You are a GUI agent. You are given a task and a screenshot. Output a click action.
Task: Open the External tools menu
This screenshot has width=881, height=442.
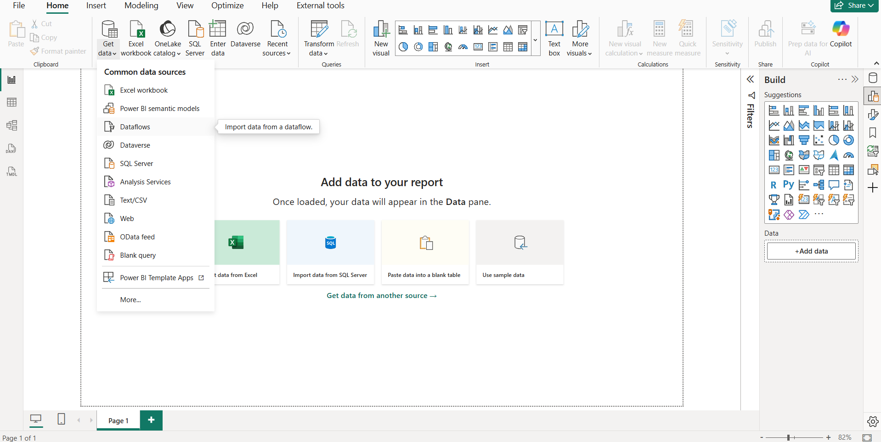tap(321, 6)
